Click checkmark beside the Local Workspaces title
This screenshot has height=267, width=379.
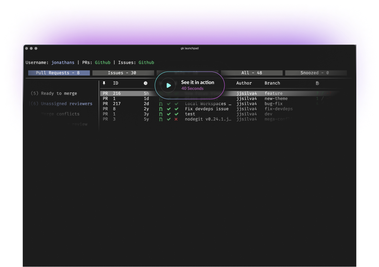tap(176, 104)
